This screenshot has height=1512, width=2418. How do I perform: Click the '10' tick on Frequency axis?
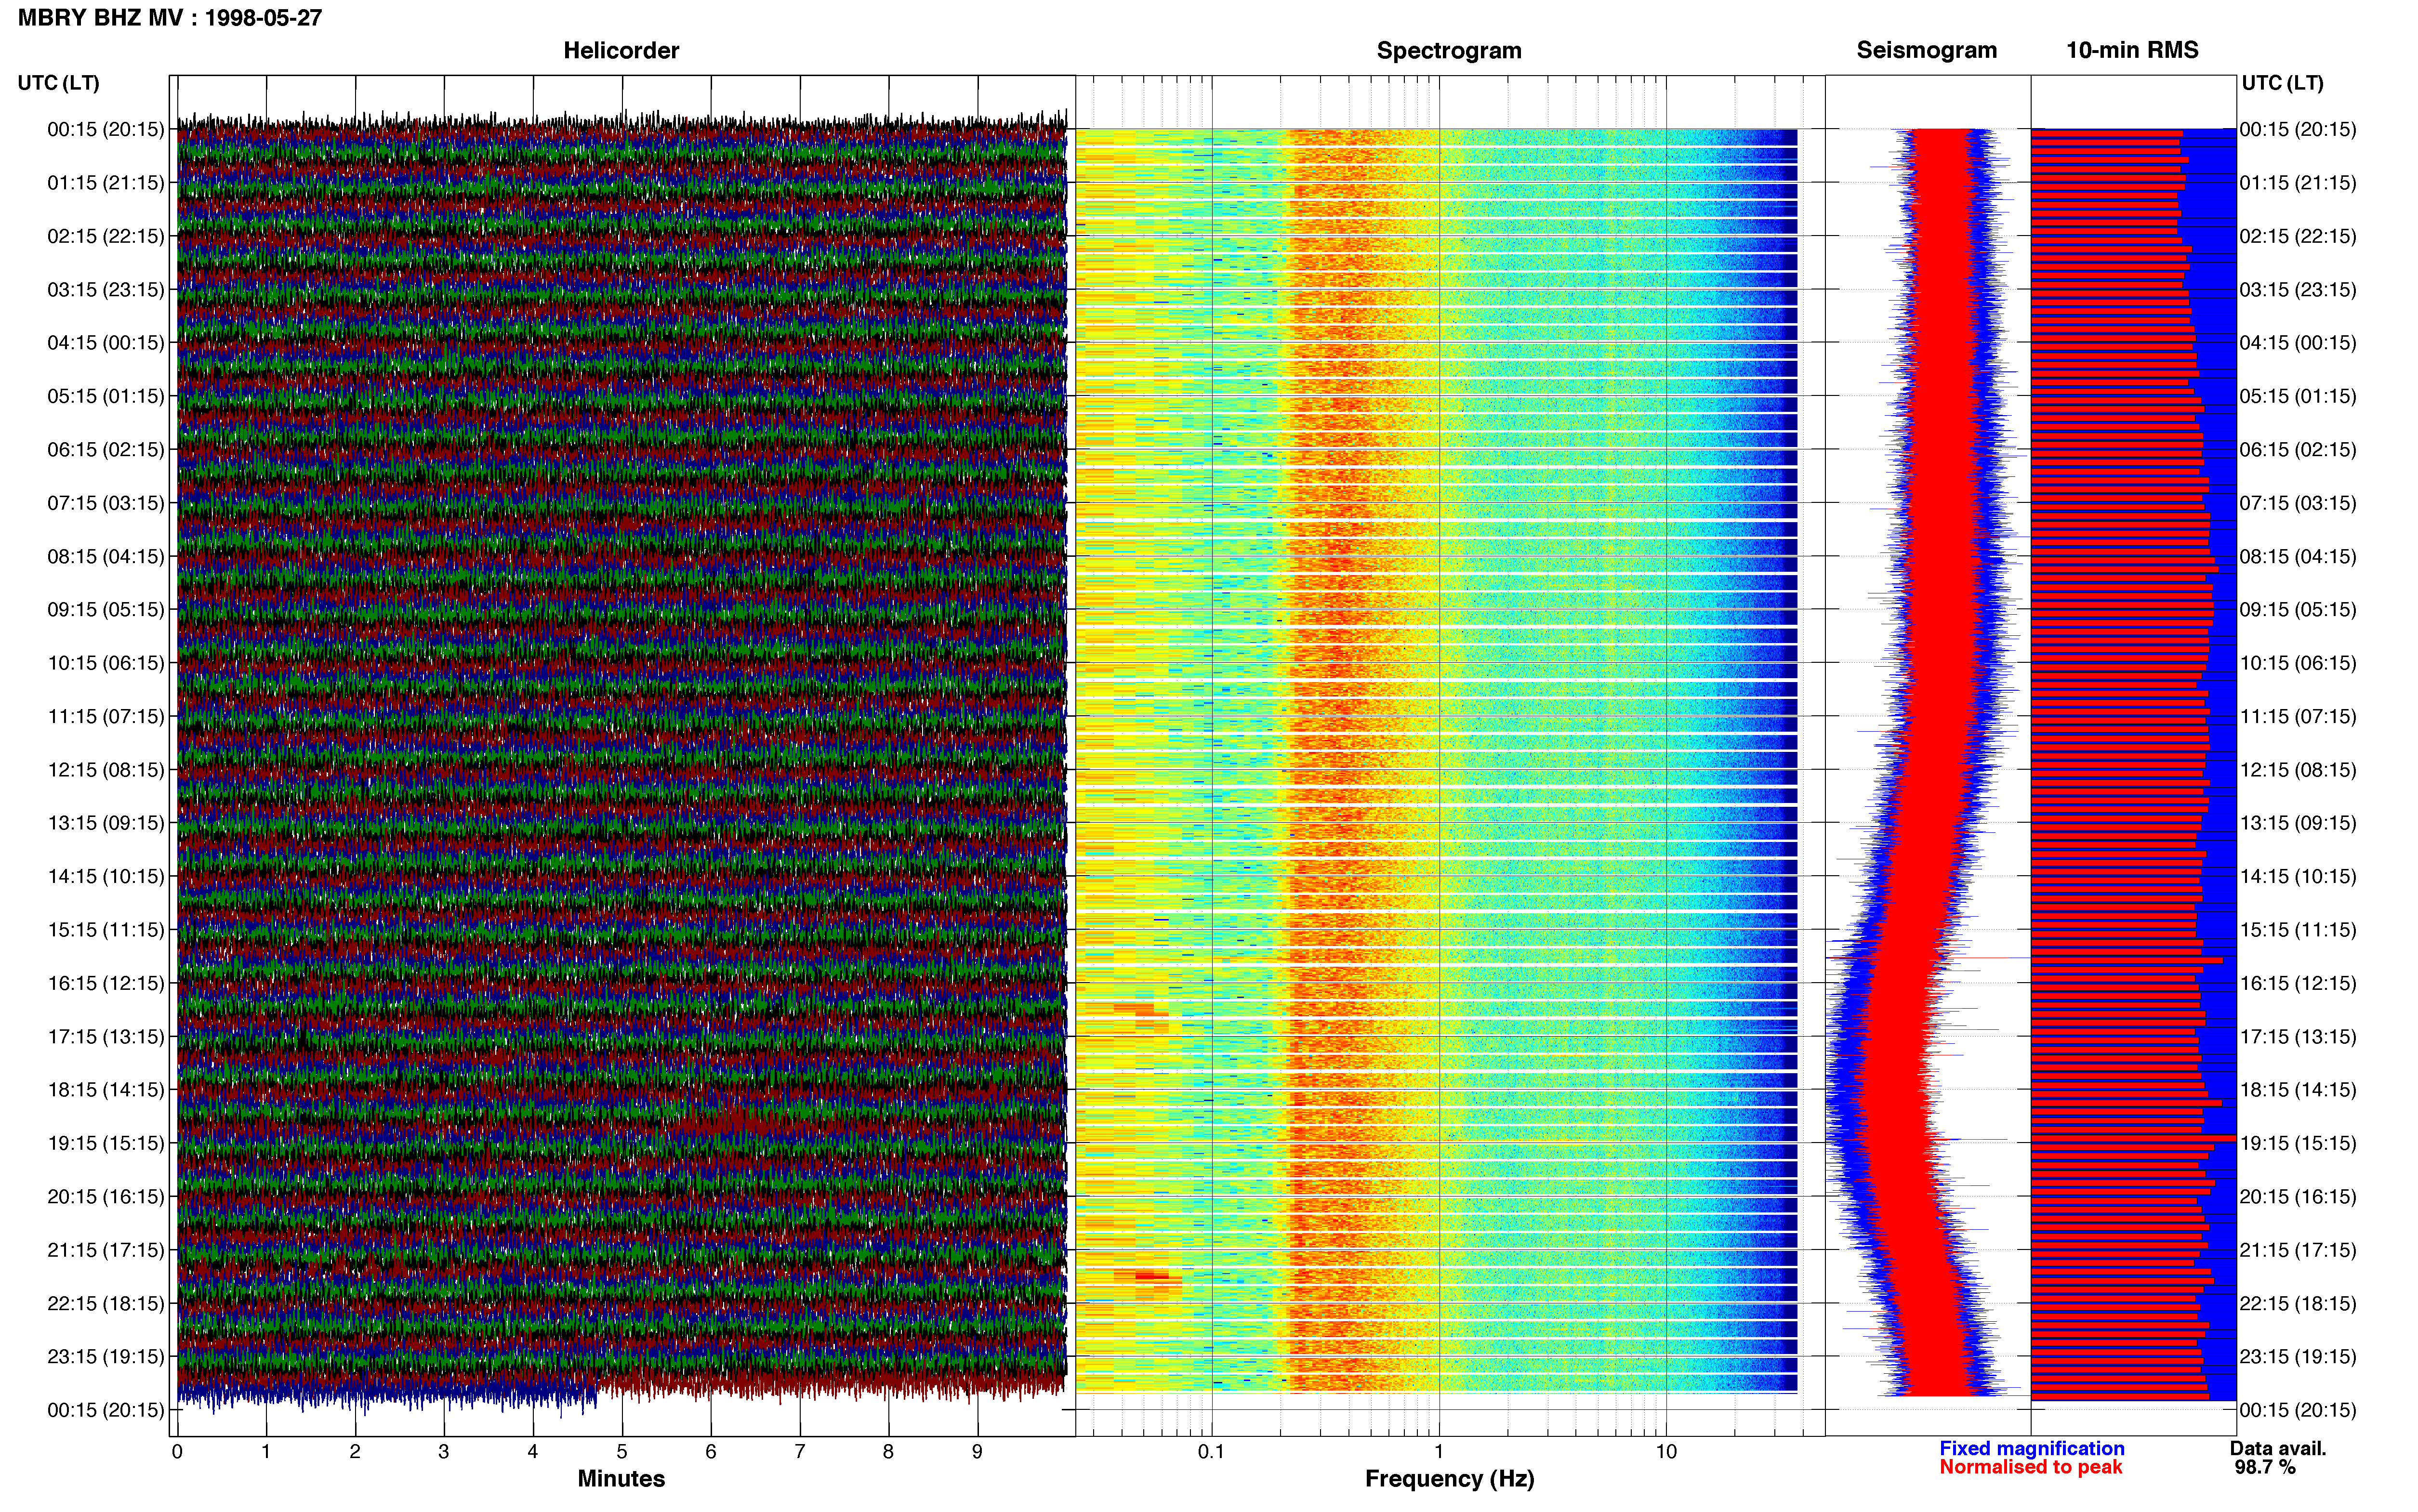pyautogui.click(x=1666, y=1451)
